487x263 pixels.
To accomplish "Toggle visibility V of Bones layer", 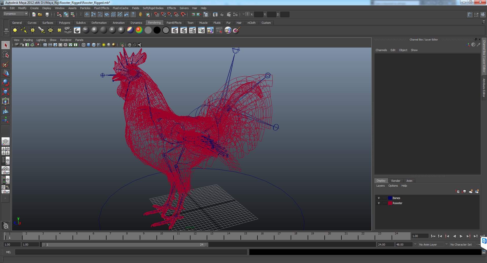I will [379, 198].
